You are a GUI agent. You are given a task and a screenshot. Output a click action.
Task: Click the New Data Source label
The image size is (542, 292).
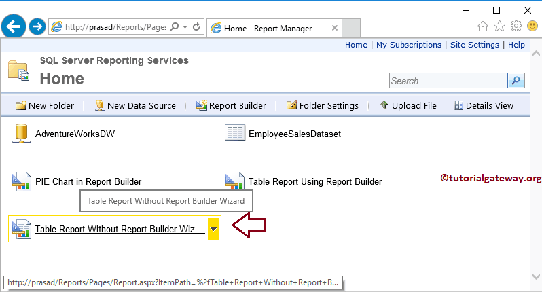pos(141,106)
